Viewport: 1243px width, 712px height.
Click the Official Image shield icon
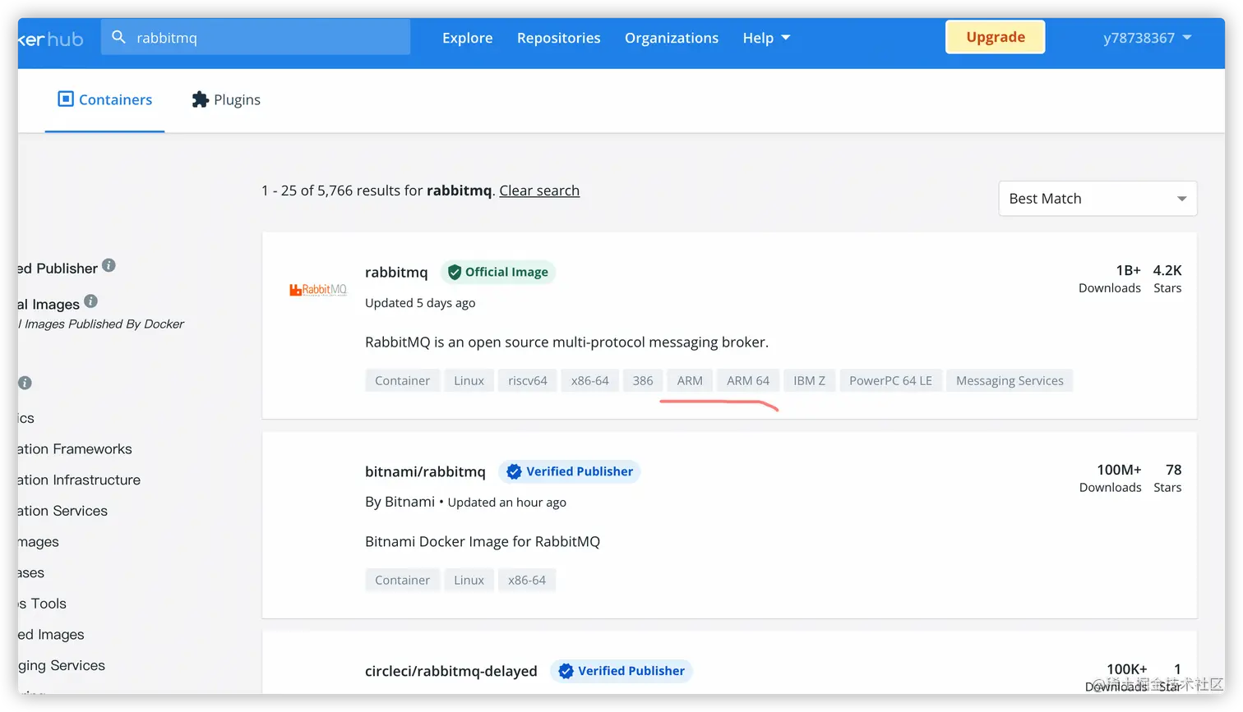click(455, 272)
